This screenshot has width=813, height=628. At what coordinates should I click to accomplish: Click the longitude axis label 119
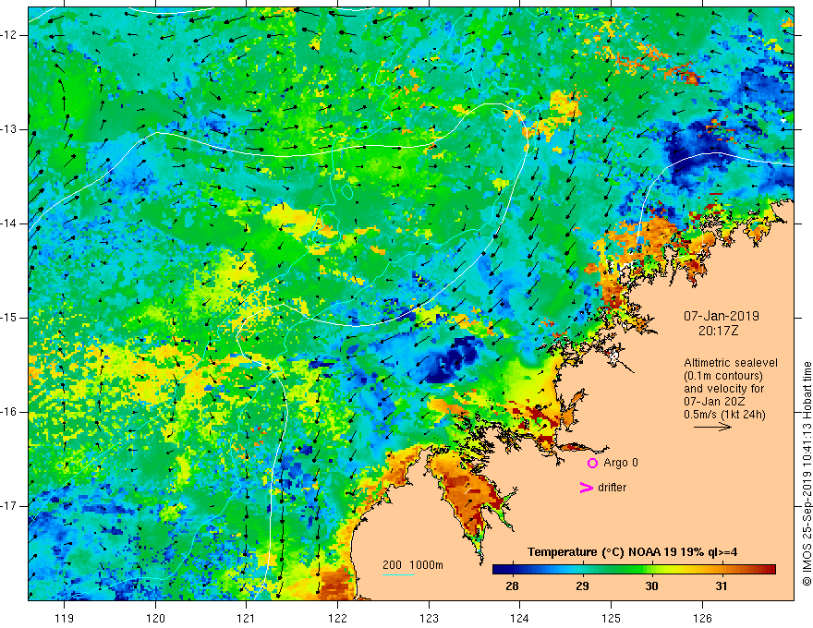click(65, 618)
